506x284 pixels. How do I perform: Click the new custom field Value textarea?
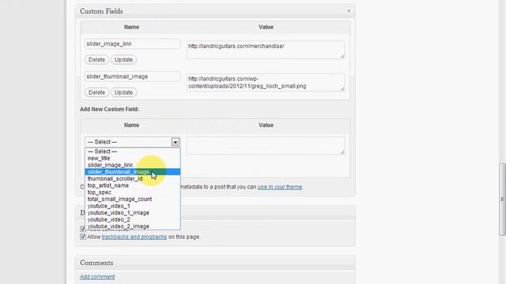(x=266, y=146)
